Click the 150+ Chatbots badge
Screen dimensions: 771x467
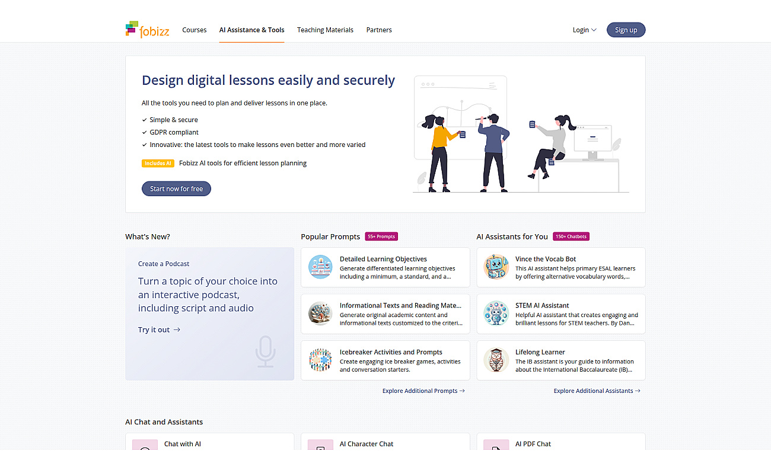[571, 236]
